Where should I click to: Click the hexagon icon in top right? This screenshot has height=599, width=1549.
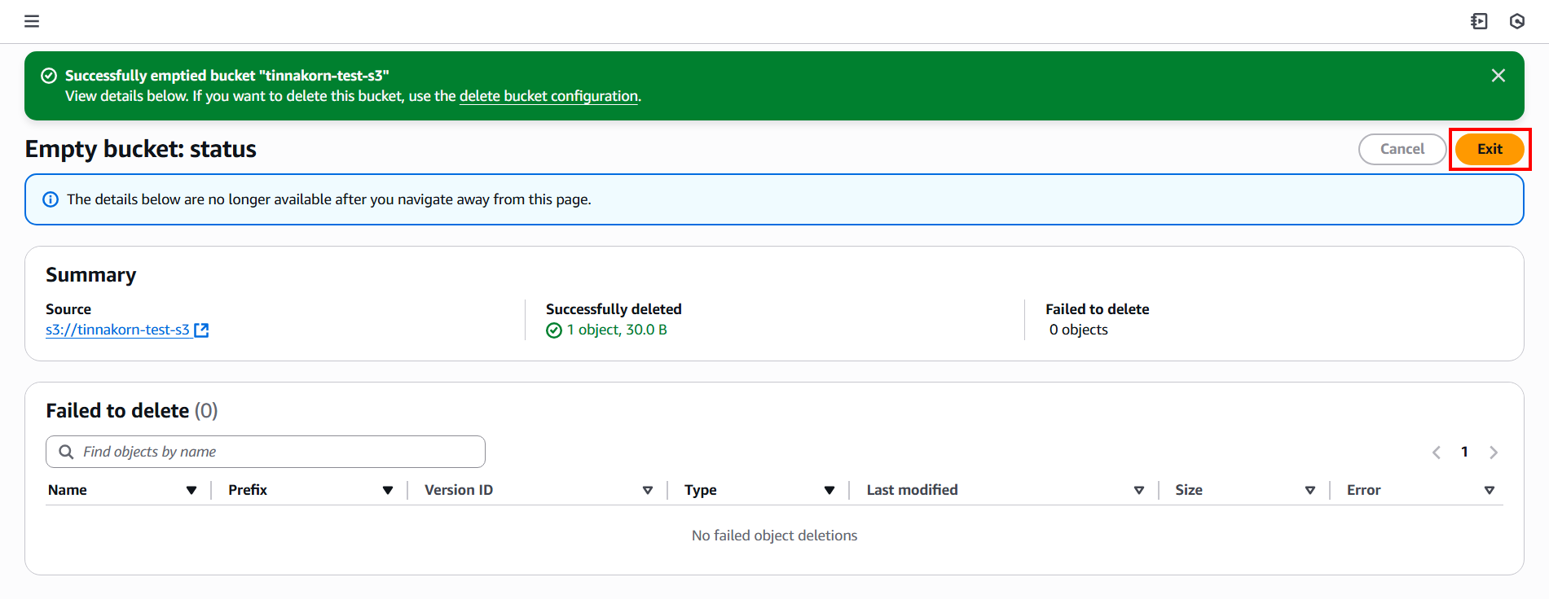(x=1516, y=21)
